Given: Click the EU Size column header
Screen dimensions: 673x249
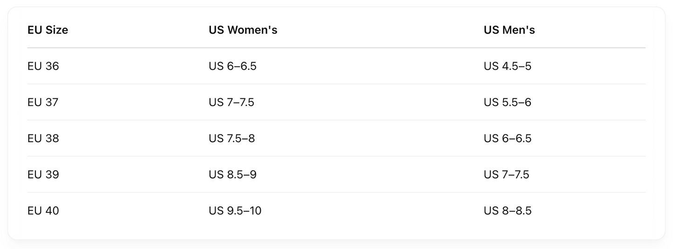Looking at the screenshot, I should coord(48,30).
